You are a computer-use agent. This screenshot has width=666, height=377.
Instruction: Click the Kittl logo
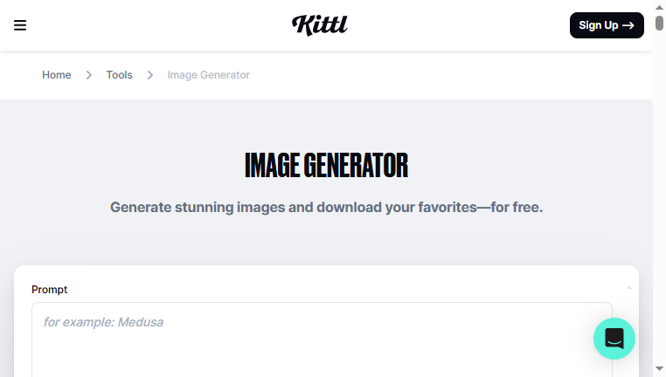click(x=319, y=25)
